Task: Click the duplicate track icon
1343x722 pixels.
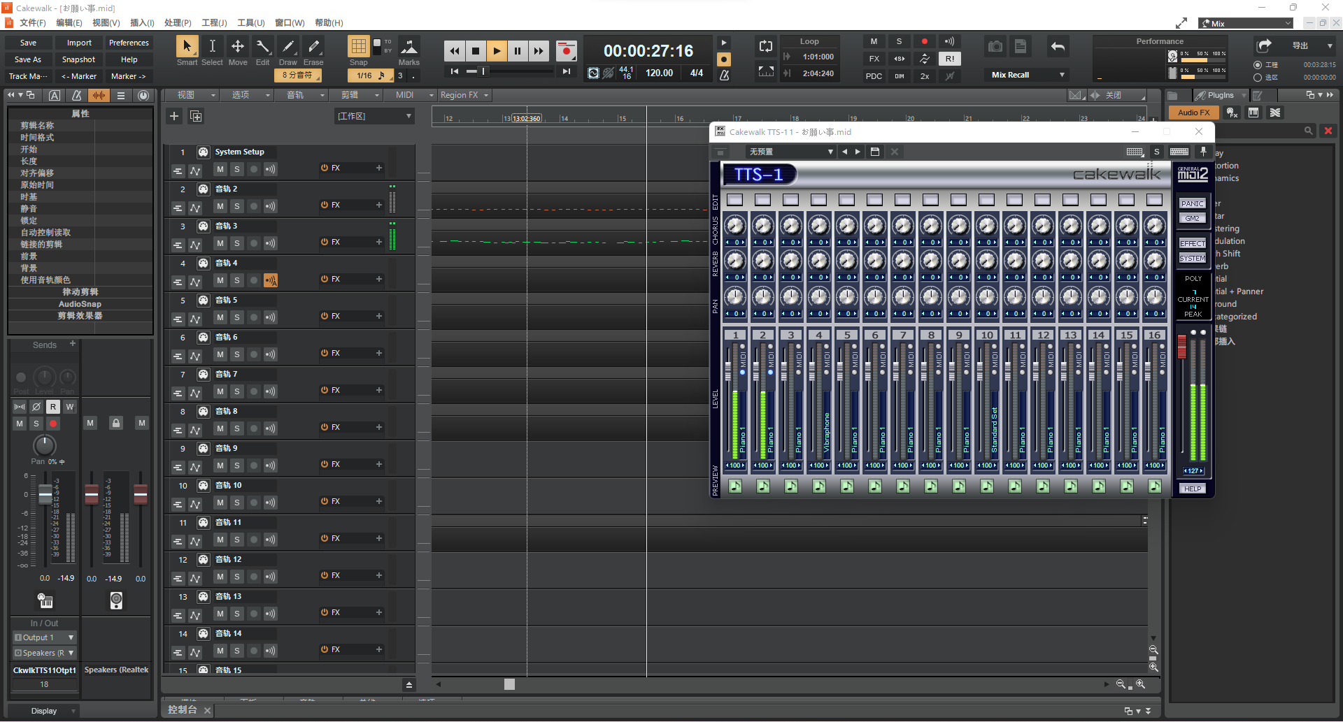Action: pyautogui.click(x=197, y=116)
